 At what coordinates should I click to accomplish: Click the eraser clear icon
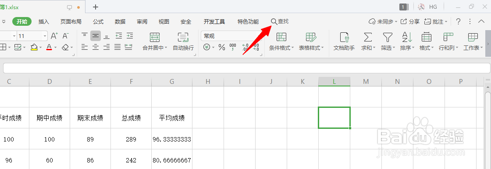[x=65, y=48]
